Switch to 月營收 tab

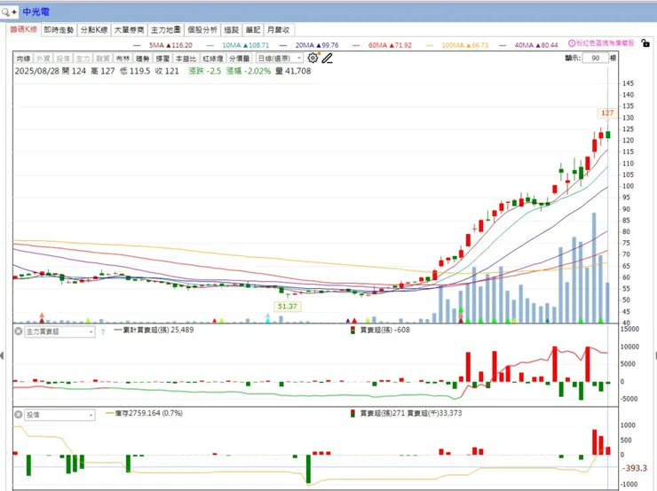click(279, 30)
